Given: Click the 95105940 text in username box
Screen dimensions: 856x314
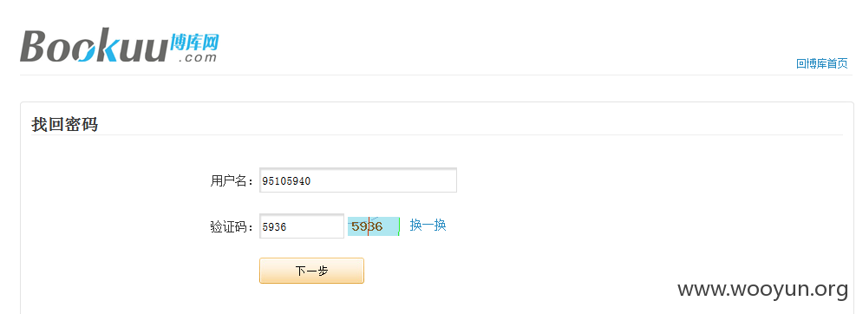Looking at the screenshot, I should point(286,181).
